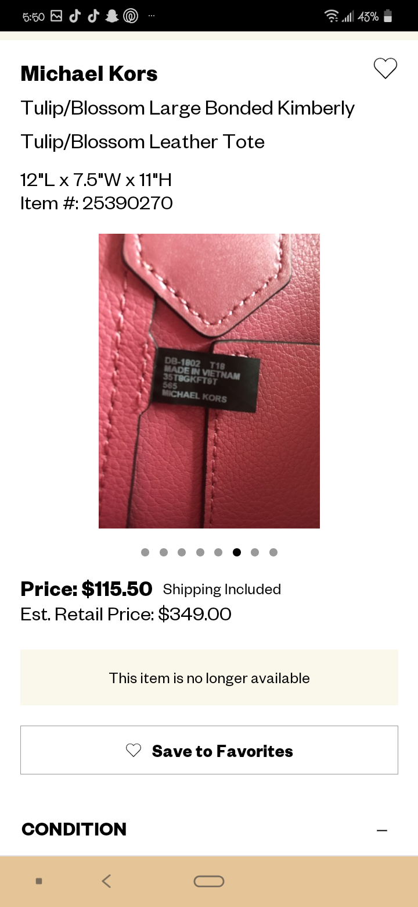Tap the battery icon in status bar

(x=388, y=16)
